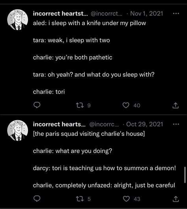Open the Oct 29, 2021 timestamp link

click(144, 124)
